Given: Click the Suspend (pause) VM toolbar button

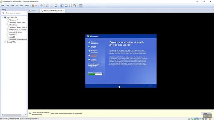Looking at the screenshot, I should [x=33, y=6].
